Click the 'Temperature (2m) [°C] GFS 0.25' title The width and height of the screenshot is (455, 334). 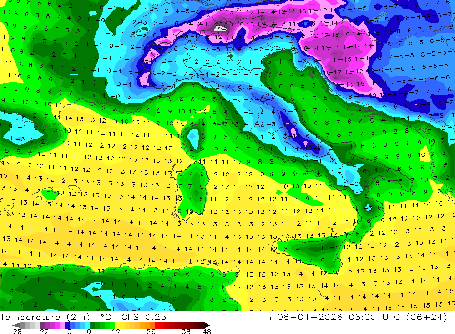83,317
